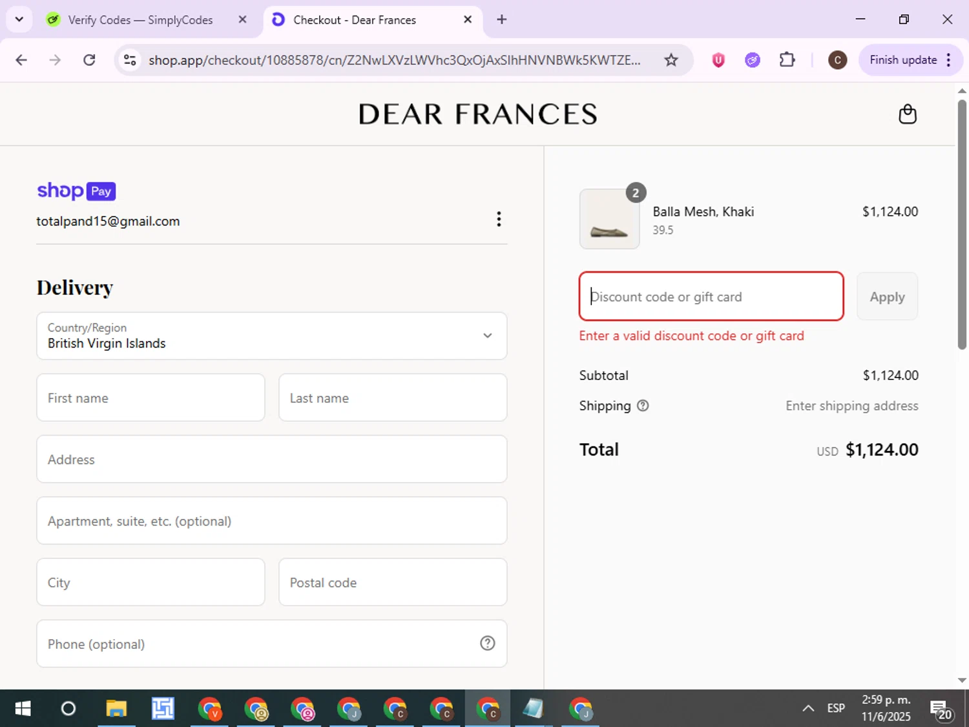Viewport: 969px width, 727px height.
Task: Click the Apartment, suite, etc. field
Action: click(271, 520)
